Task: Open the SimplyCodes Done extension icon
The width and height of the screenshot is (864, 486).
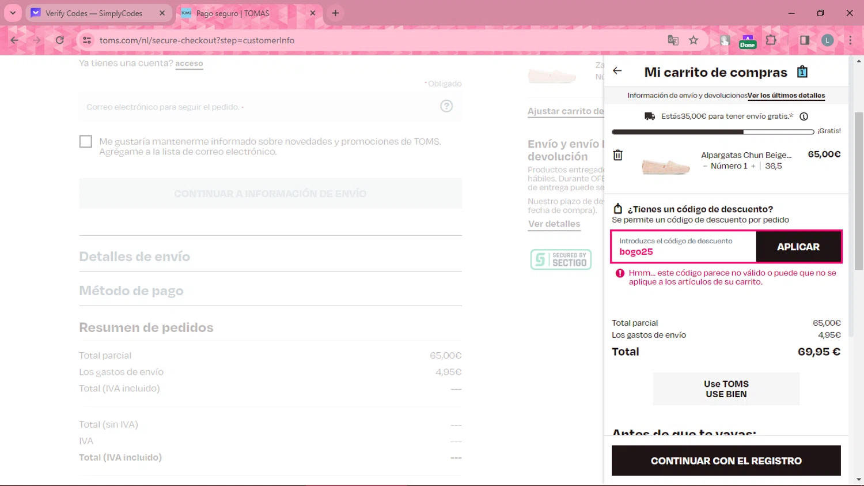Action: click(748, 41)
